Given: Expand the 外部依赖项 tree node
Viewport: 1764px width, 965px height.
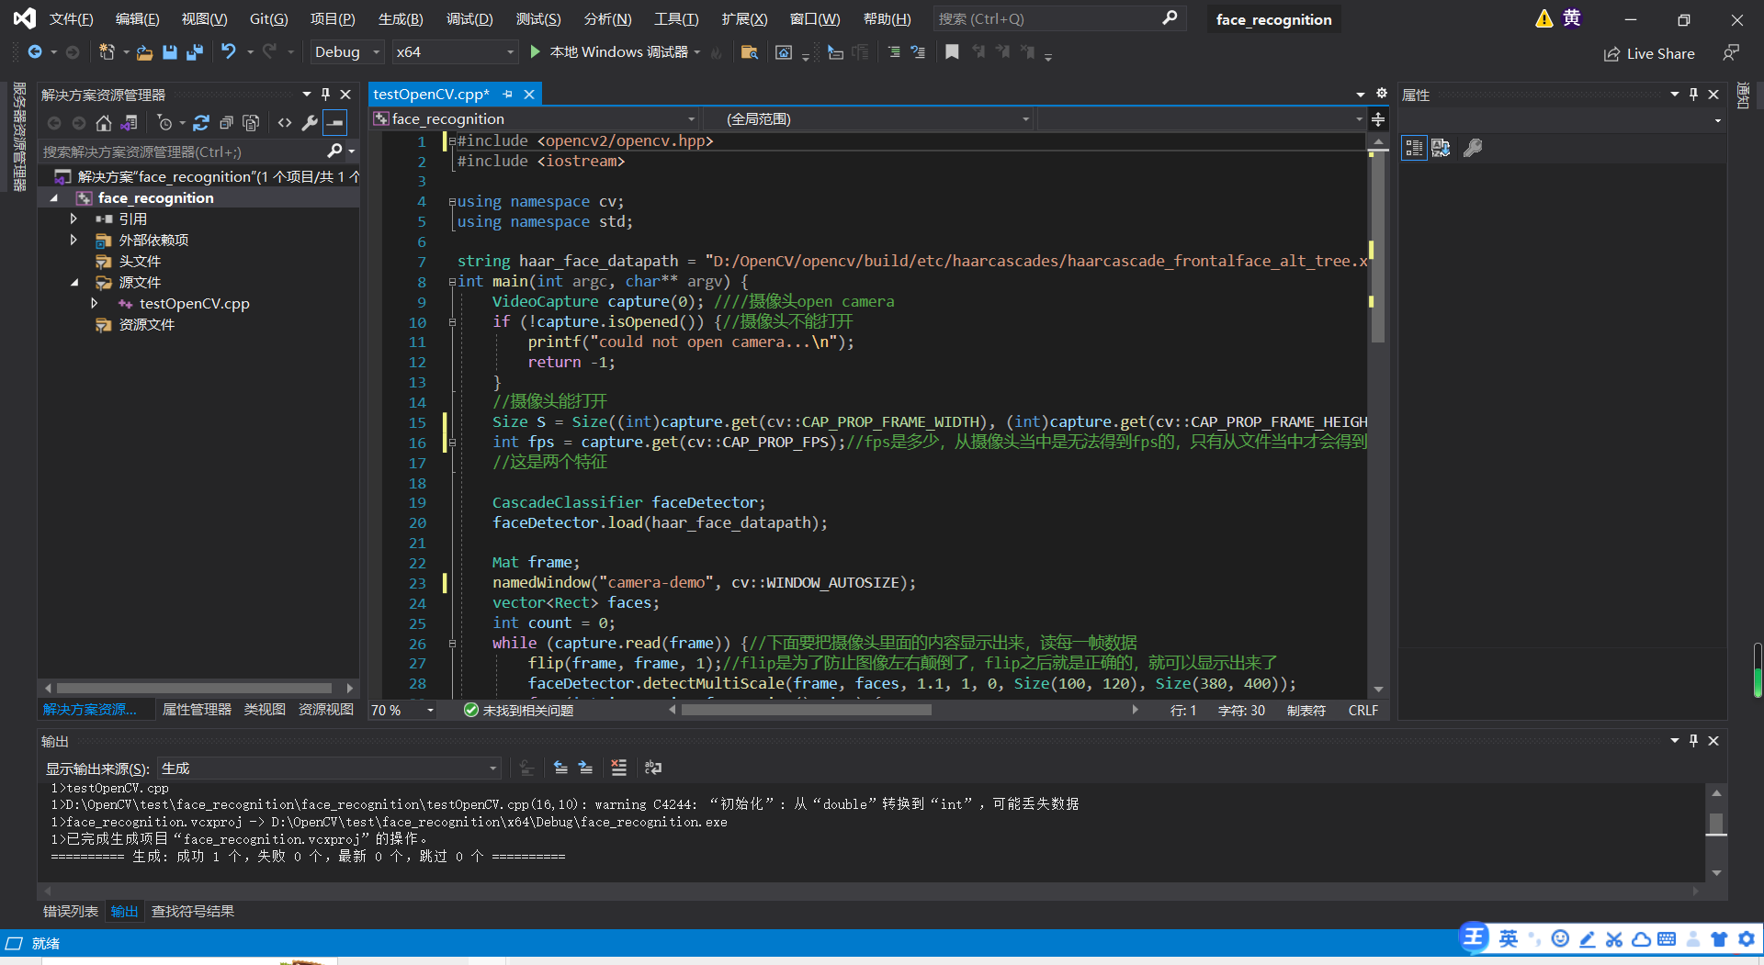Looking at the screenshot, I should click(73, 241).
